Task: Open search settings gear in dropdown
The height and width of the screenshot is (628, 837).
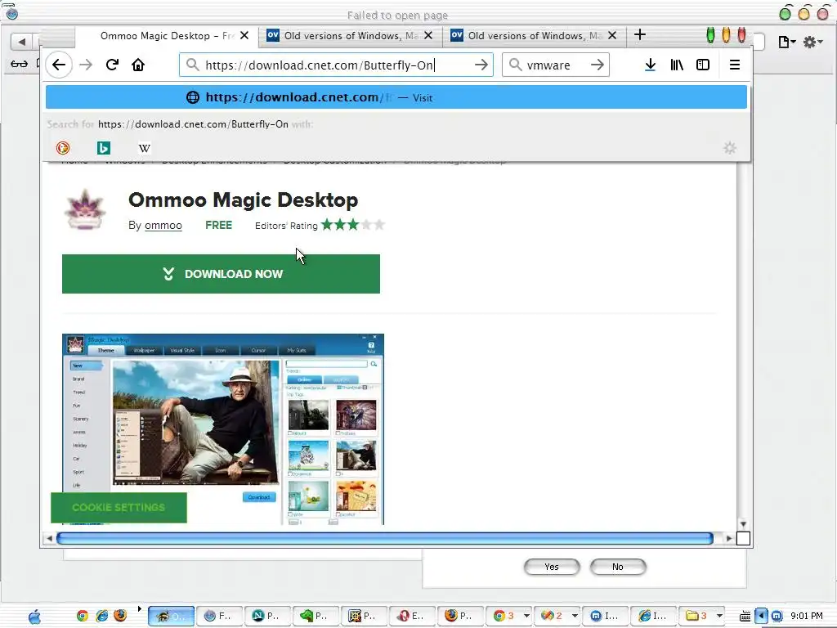Action: tap(730, 148)
